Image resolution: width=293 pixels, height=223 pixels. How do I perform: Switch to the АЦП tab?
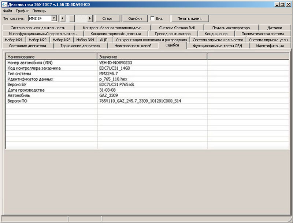coord(104,40)
